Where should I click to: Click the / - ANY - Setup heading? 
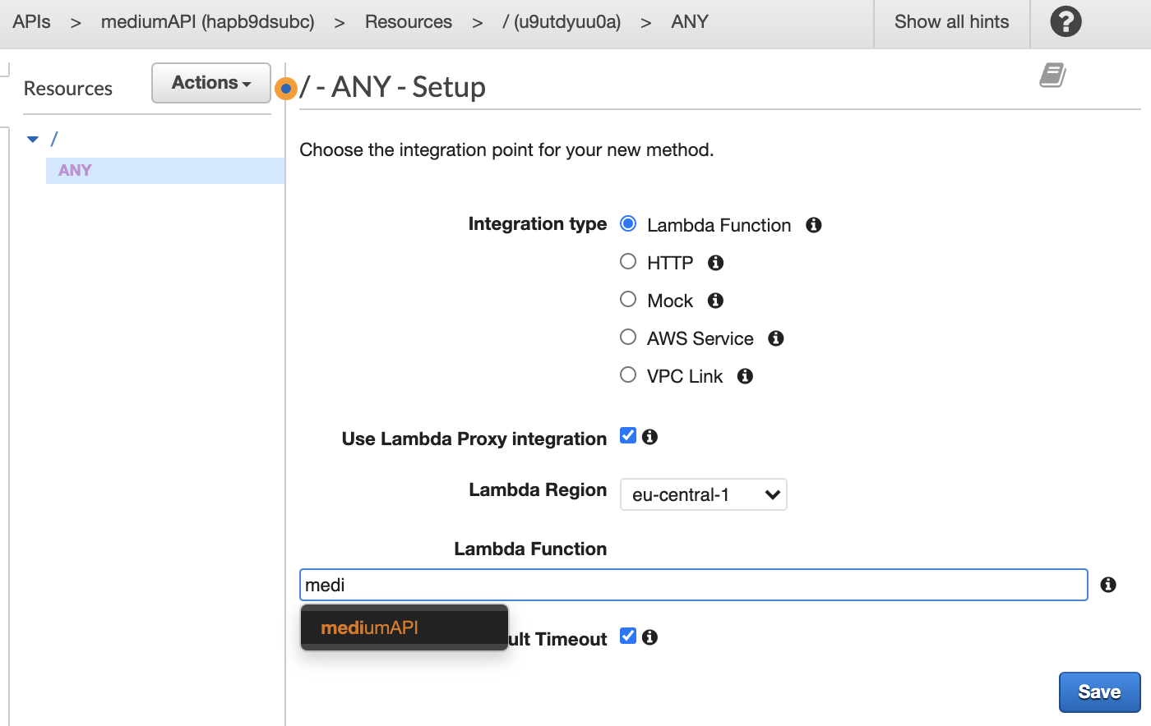(393, 87)
